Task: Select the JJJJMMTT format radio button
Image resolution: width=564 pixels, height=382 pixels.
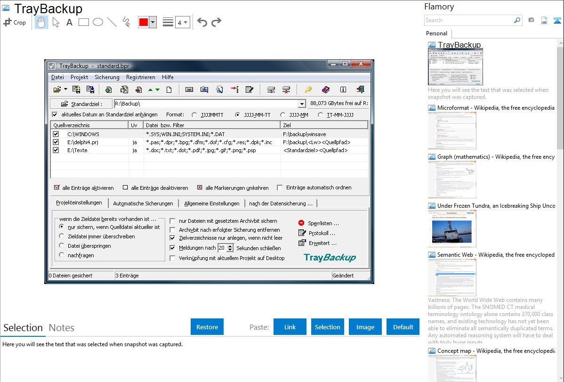Action: [x=194, y=115]
